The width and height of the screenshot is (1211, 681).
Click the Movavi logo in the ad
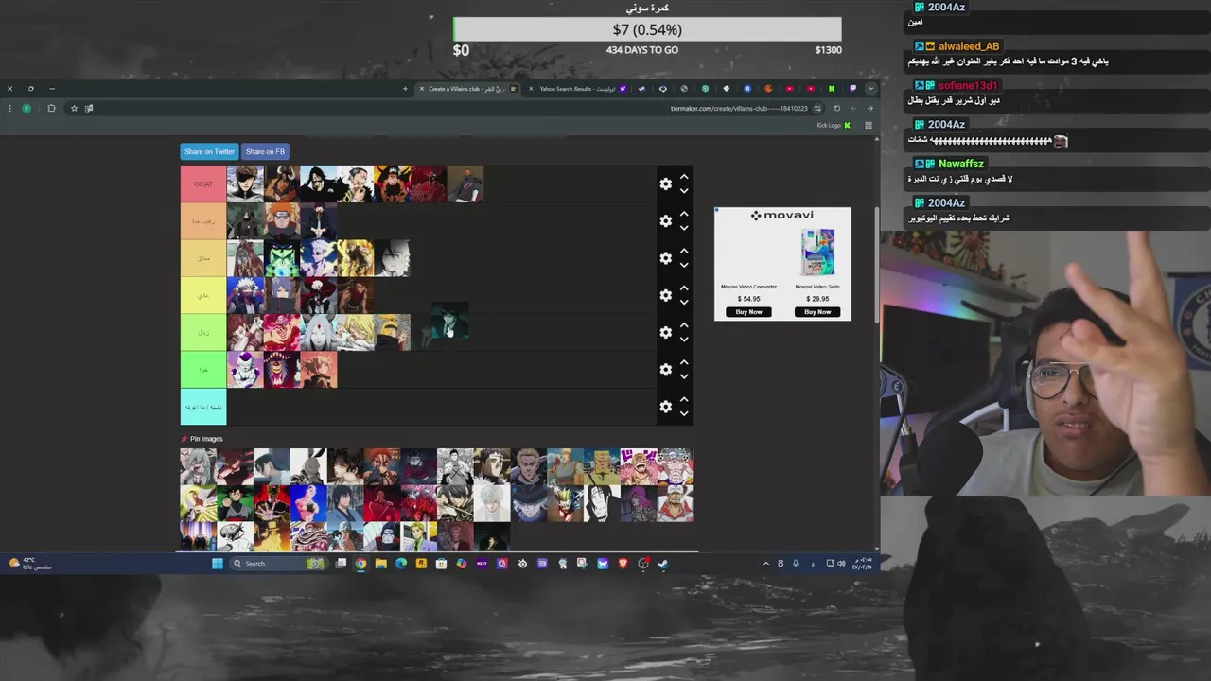pos(782,216)
